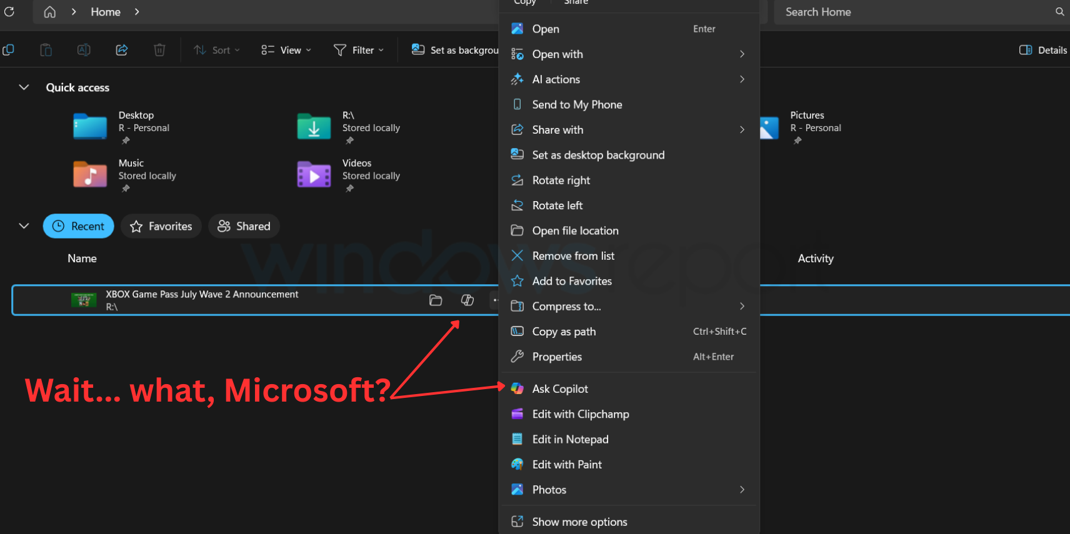Viewport: 1070px width, 534px height.
Task: Collapse the Recent files section
Action: (24, 226)
